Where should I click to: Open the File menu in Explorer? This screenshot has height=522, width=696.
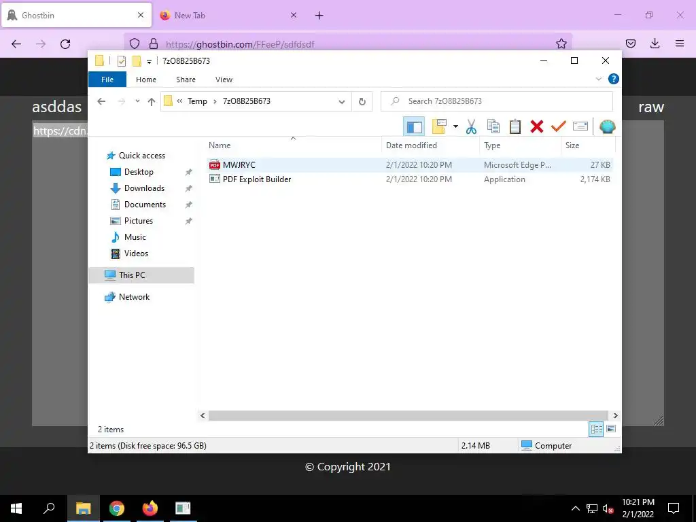tap(107, 80)
